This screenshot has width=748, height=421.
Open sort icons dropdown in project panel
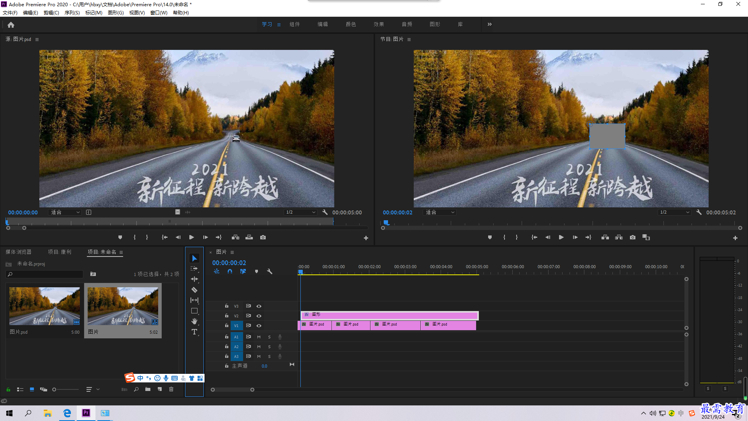pyautogui.click(x=92, y=389)
